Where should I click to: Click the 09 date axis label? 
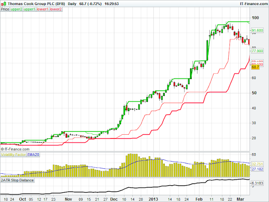tap(81, 199)
